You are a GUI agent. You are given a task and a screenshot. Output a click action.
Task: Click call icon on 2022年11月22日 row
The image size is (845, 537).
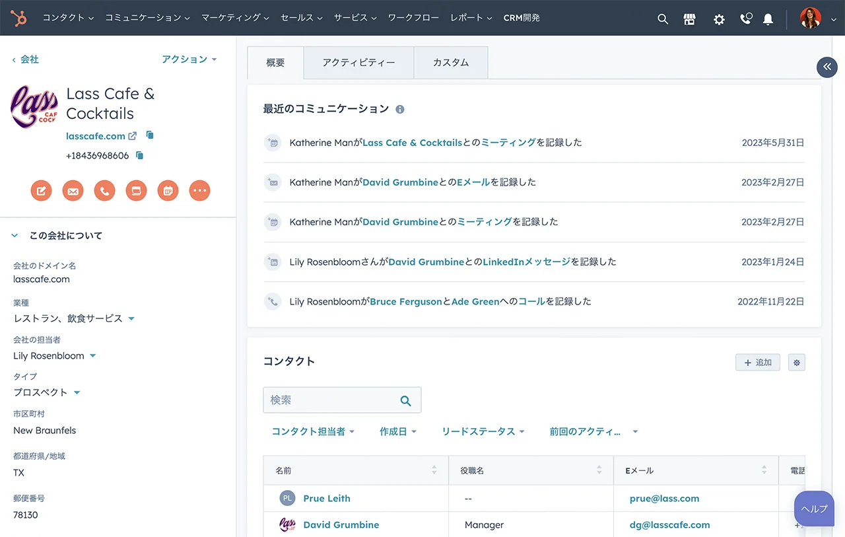[x=273, y=301]
